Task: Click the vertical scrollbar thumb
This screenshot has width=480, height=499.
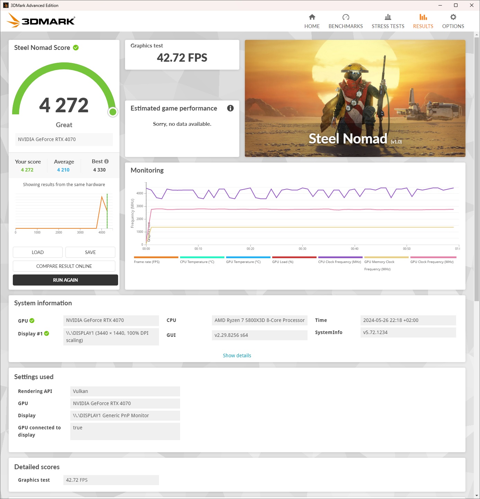Action: tap(477, 169)
